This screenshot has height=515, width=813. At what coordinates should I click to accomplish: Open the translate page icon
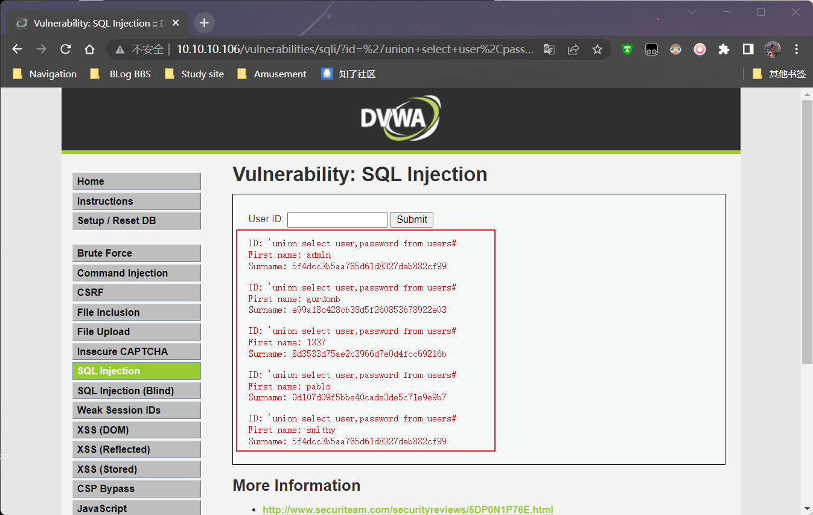(x=549, y=50)
